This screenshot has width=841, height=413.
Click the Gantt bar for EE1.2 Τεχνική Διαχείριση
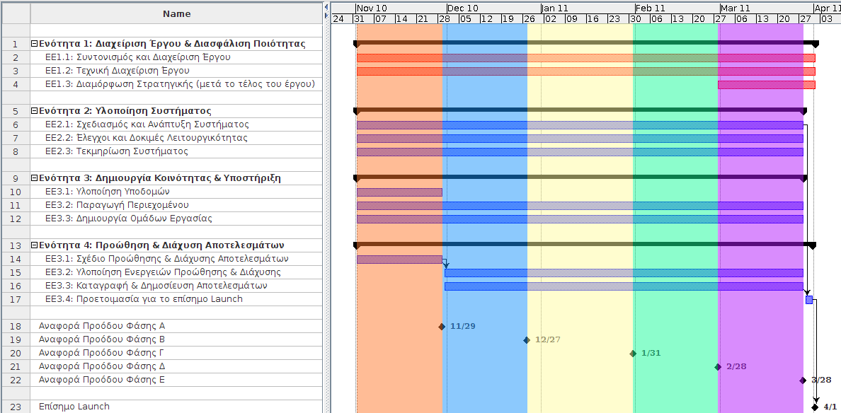585,71
